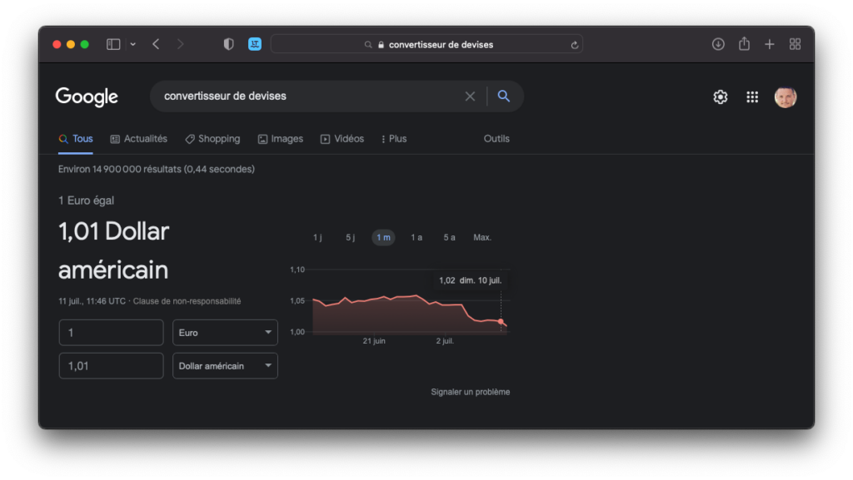Clear the search query with the X

pos(470,96)
